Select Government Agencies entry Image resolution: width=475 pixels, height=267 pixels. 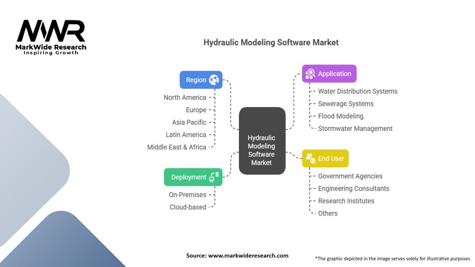click(350, 176)
